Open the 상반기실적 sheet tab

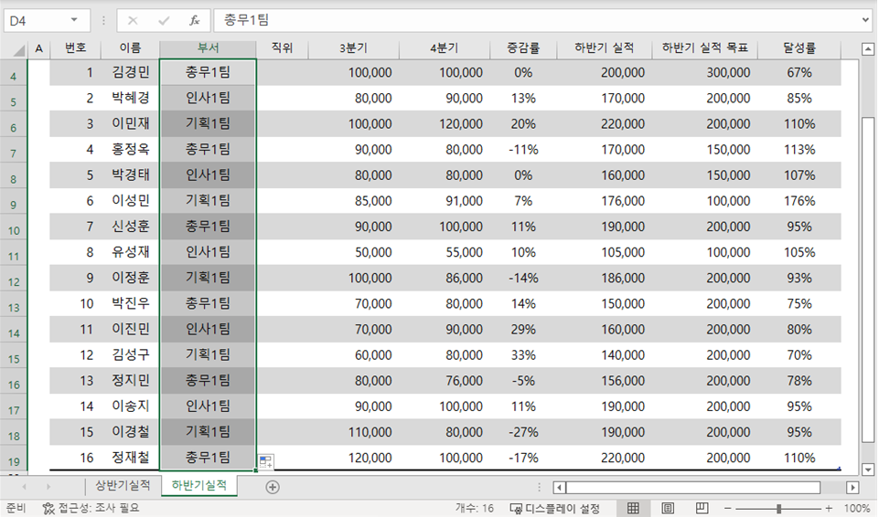pyautogui.click(x=123, y=486)
